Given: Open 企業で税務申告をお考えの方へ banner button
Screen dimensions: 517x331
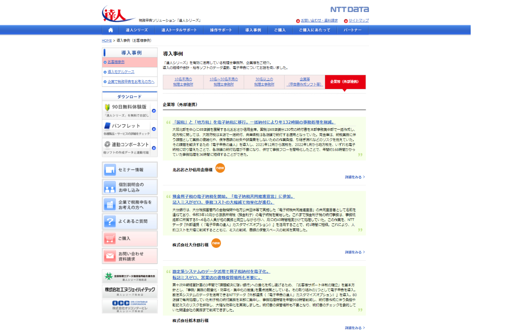Looking at the screenshot, I should (129, 204).
